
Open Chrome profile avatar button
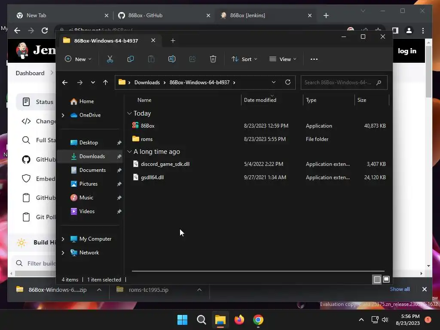pyautogui.click(x=409, y=31)
